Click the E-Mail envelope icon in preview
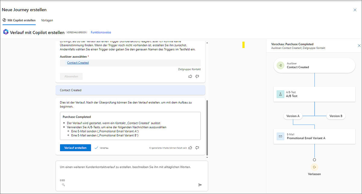 280,136
